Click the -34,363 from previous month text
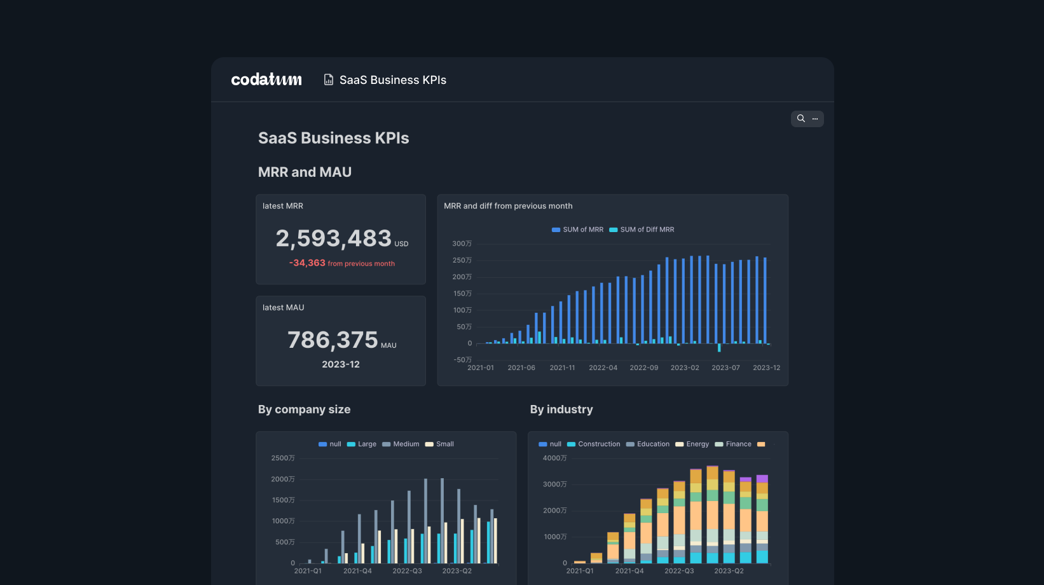Viewport: 1044px width, 585px height. tap(342, 263)
